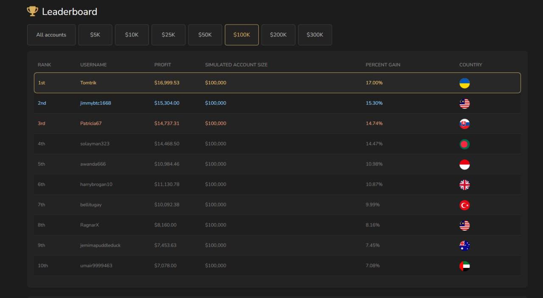Click the Bangladesh flag for solayman323

click(465, 144)
